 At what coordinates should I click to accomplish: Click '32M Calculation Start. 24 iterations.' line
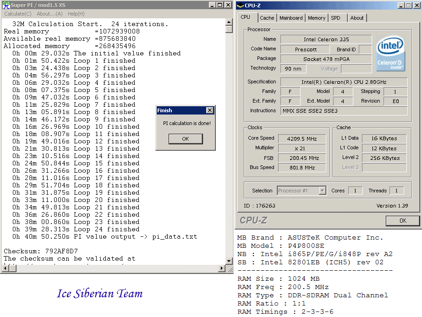(90, 24)
